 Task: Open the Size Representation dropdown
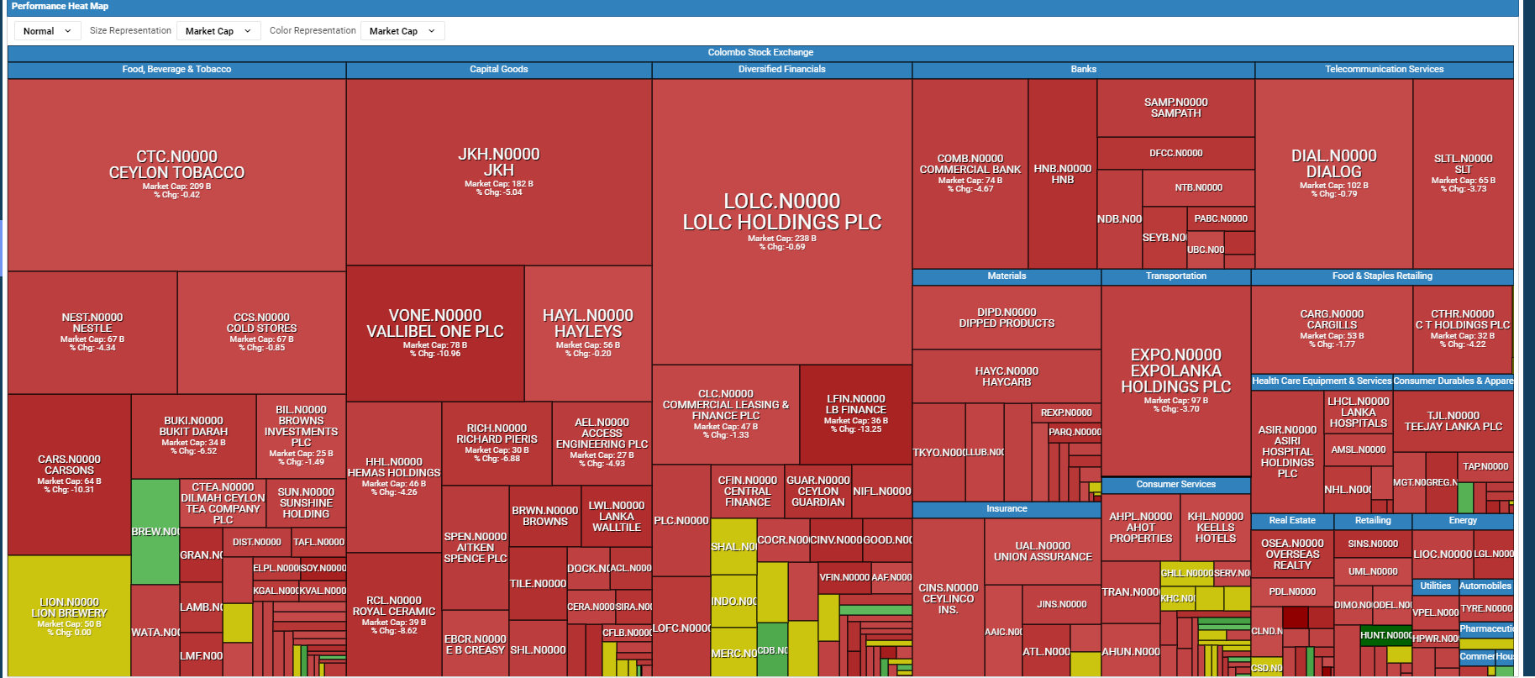point(218,31)
